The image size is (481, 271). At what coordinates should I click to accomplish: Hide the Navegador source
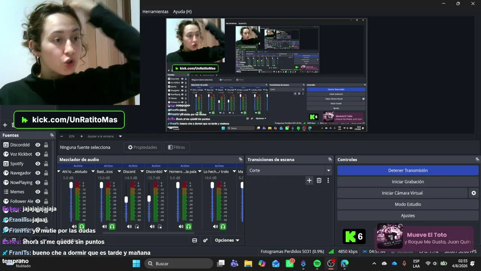38,173
